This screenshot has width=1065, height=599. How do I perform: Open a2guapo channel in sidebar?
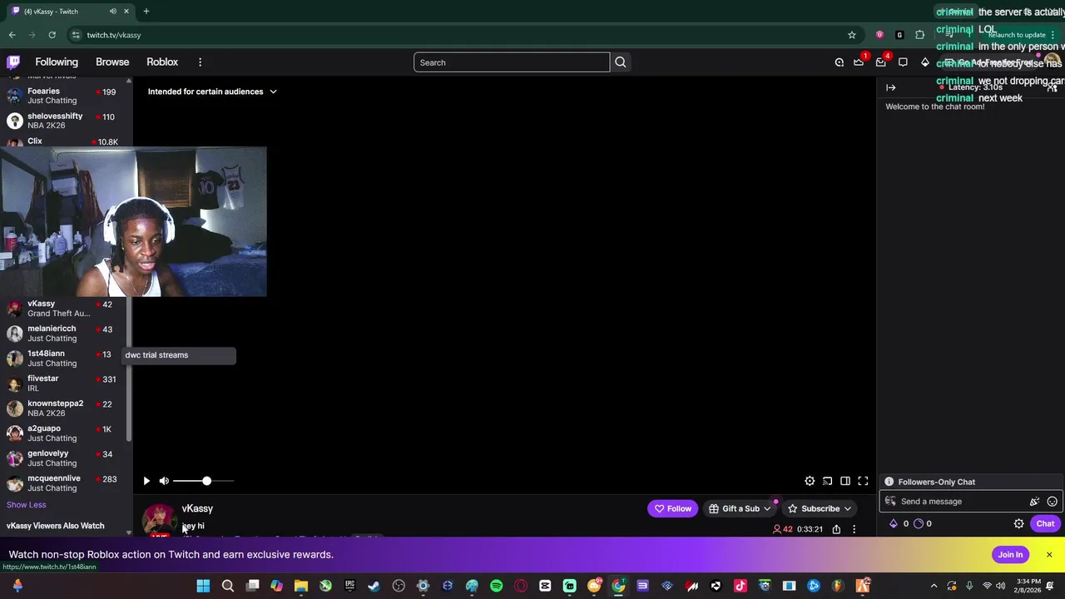point(63,433)
